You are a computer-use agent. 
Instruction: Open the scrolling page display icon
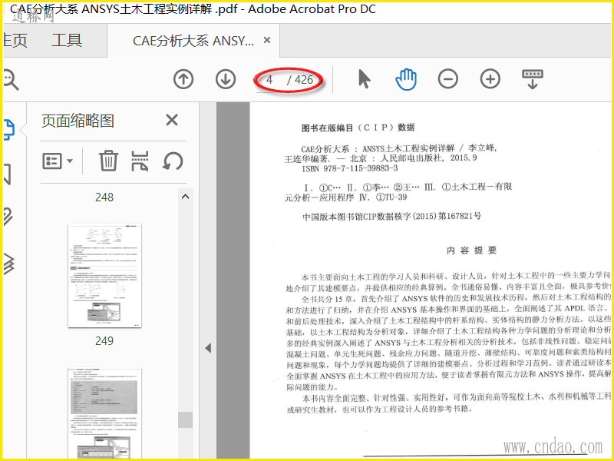coord(533,79)
